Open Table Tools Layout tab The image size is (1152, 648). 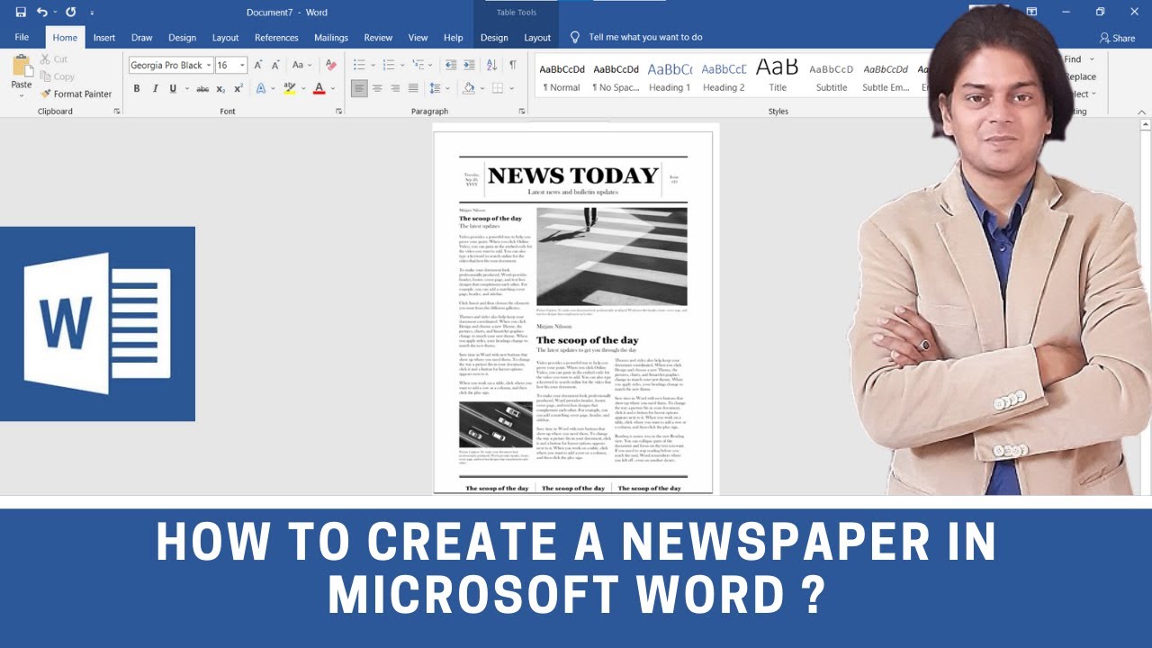[537, 38]
